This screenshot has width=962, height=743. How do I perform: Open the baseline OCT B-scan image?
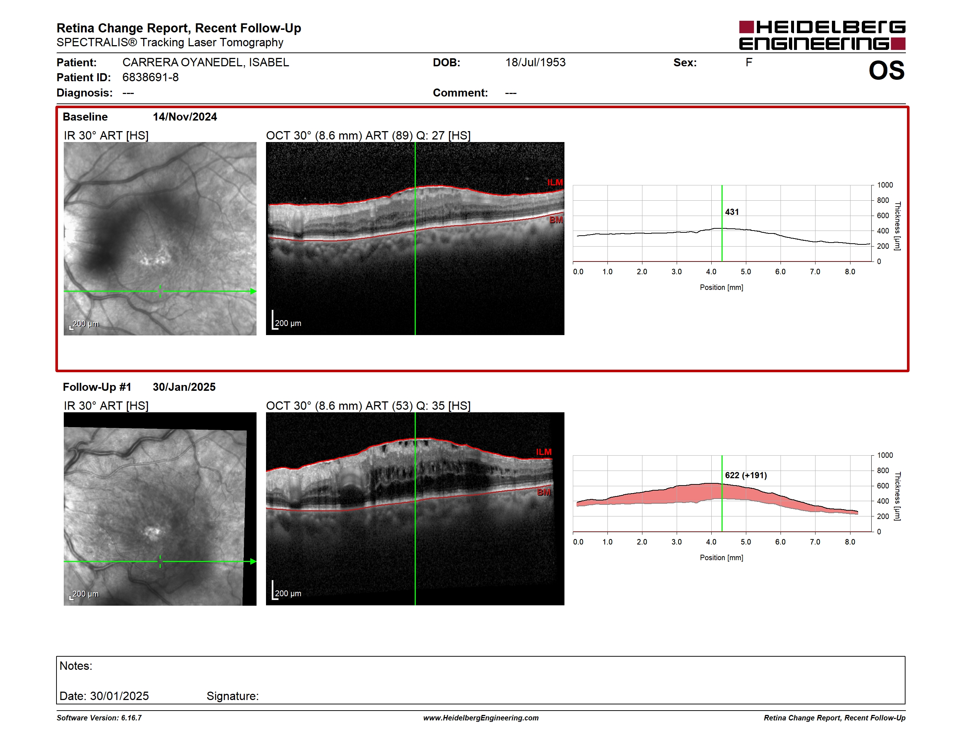pyautogui.click(x=415, y=238)
